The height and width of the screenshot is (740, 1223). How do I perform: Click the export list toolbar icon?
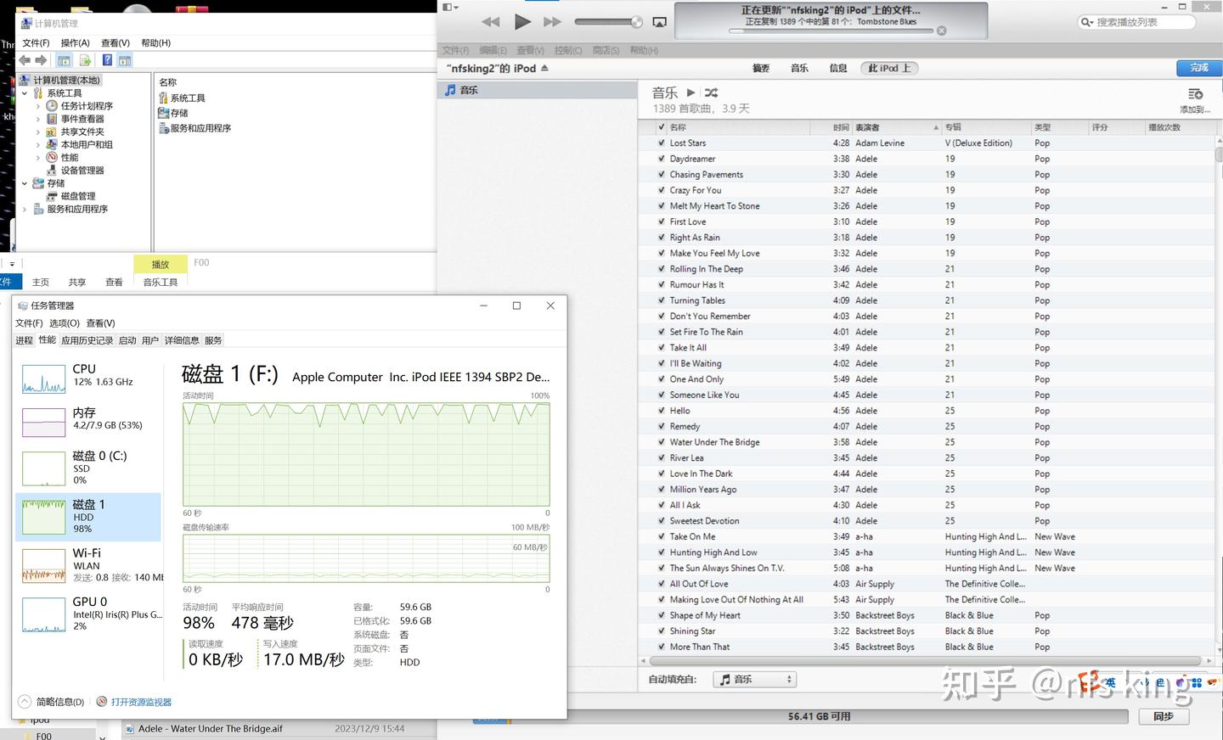pos(85,60)
